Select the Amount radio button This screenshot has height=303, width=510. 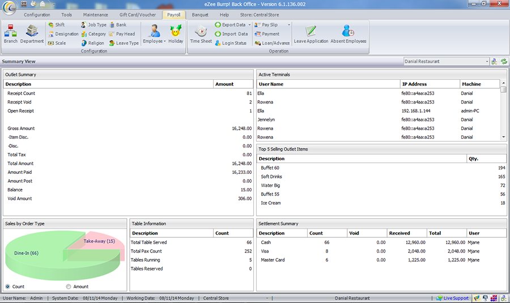tap(69, 287)
